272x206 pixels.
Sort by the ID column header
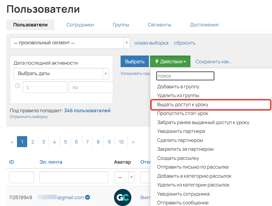tap(12, 162)
